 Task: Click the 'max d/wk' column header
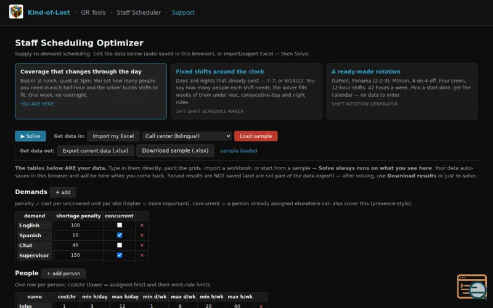pos(183,297)
